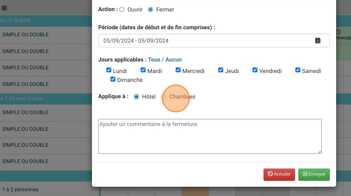
Task: Select all days via Tous link
Action: [x=154, y=60]
